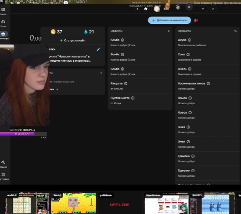Click the streamer webcam overlay
This screenshot has height=214, width=241.
[25, 85]
